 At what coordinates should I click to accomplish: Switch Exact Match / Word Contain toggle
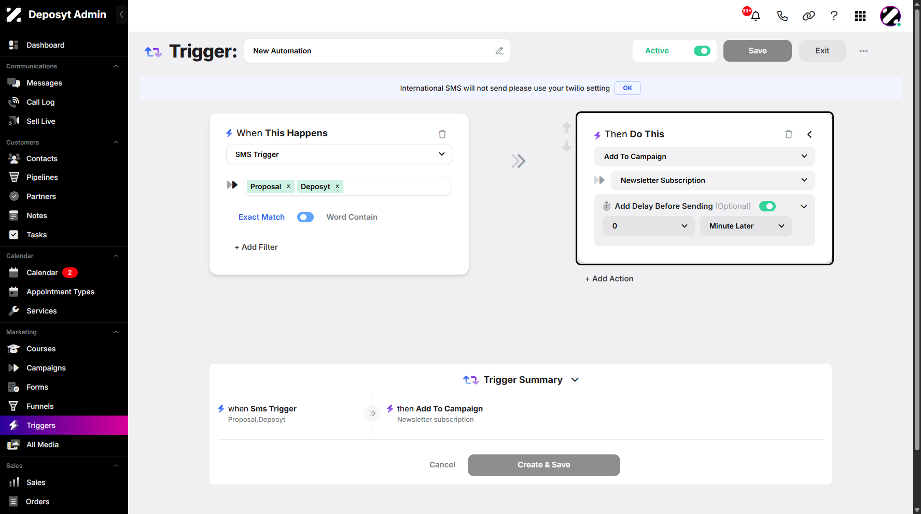point(305,217)
